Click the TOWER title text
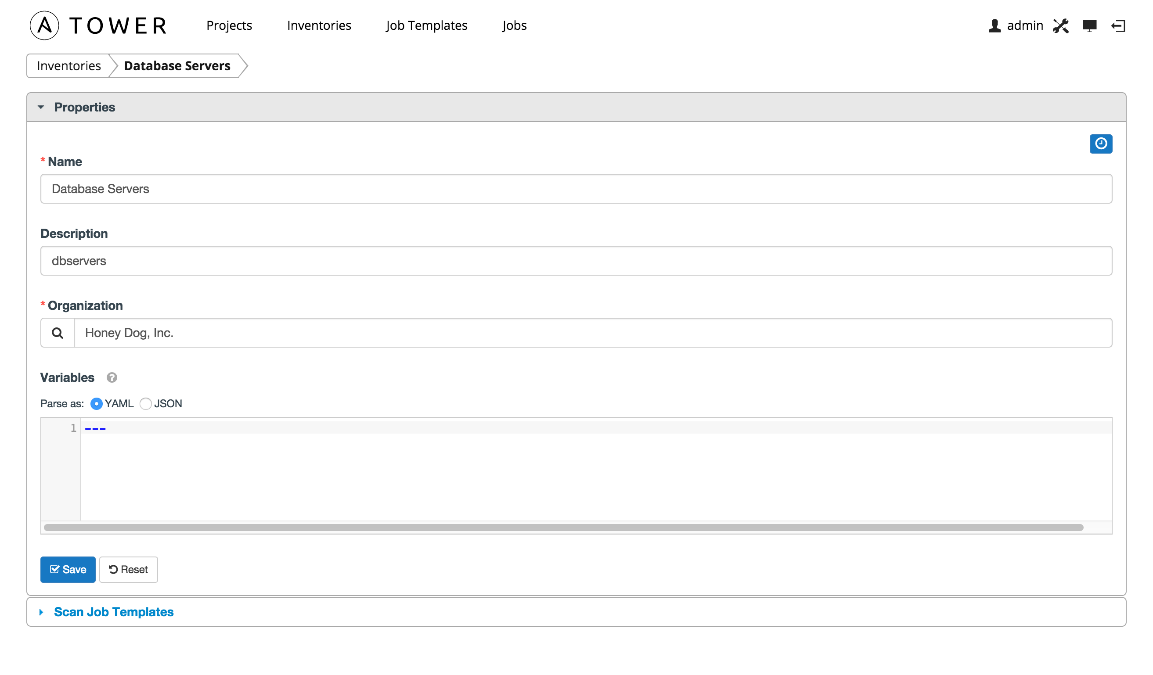Image resolution: width=1153 pixels, height=675 pixels. 119,25
